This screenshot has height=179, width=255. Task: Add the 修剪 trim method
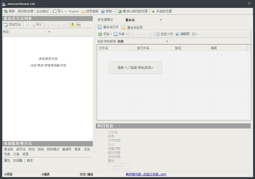click(25, 154)
